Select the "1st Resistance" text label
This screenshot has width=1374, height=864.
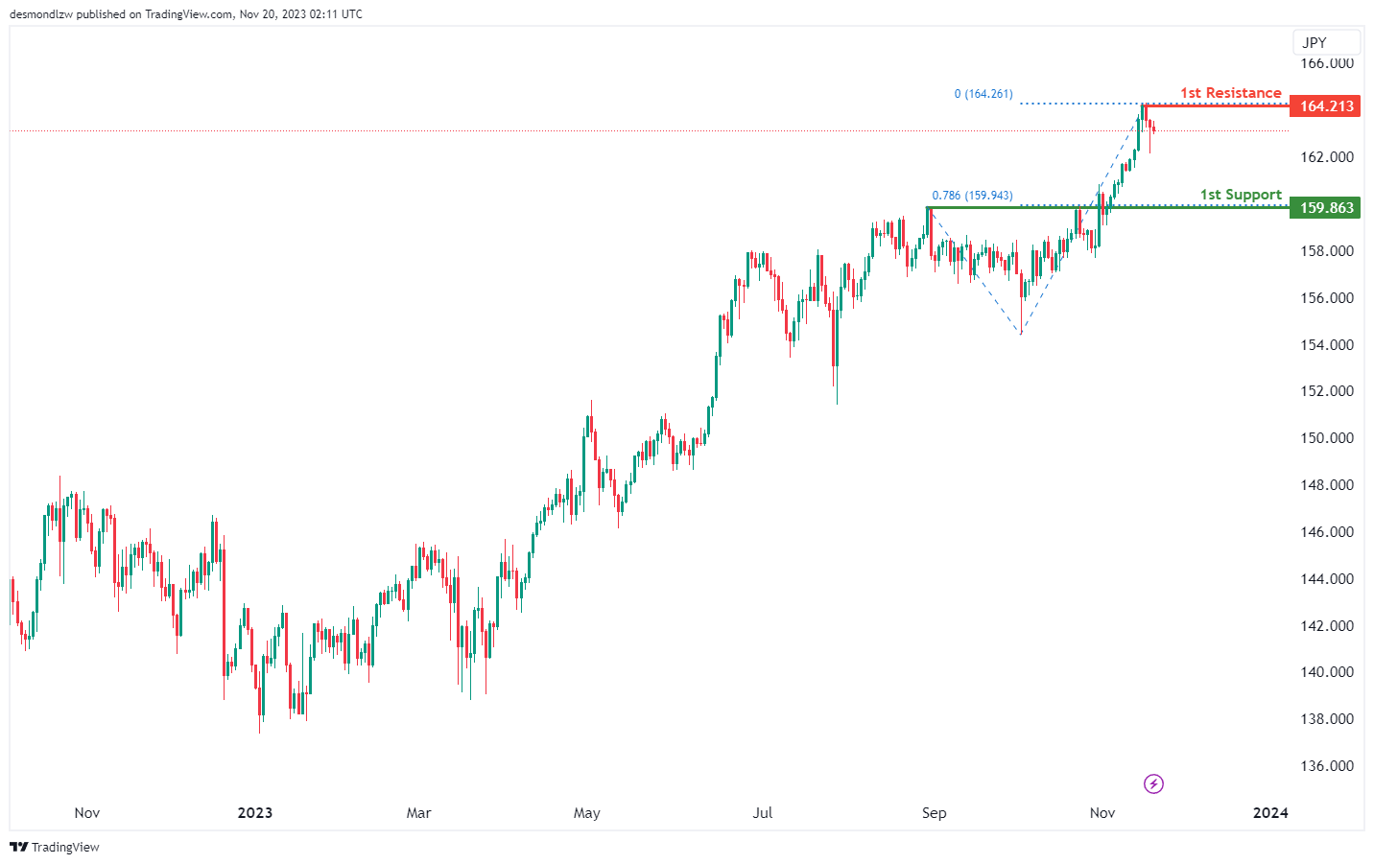pos(1230,93)
